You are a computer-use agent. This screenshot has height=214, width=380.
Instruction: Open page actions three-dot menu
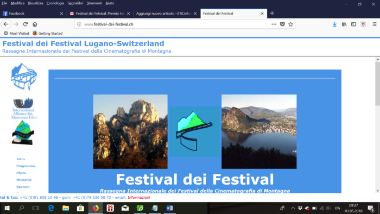[x=274, y=24]
